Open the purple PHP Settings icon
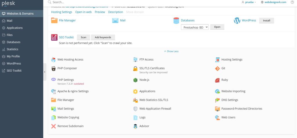Screen dimensions: 297x138 point(54,79)
